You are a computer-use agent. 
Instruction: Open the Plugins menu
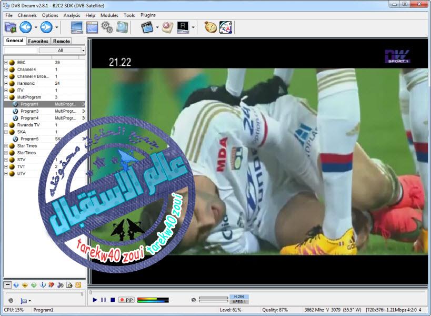click(x=148, y=15)
